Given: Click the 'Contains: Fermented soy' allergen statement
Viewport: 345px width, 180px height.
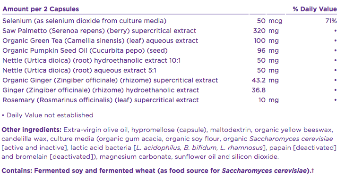Looking at the screenshot, I should [x=158, y=171].
